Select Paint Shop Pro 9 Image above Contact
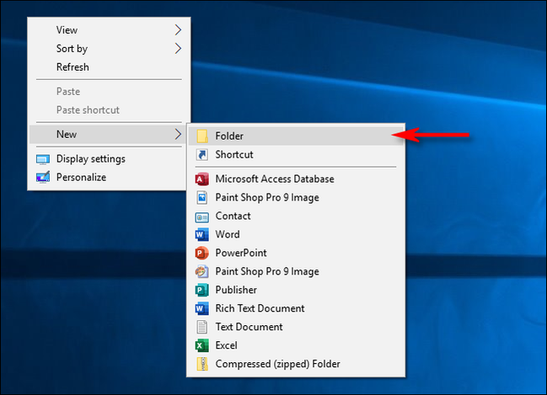 (266, 197)
